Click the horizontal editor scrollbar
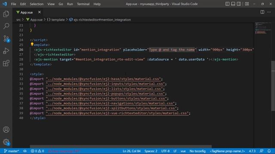This screenshot has height=154, width=275. tap(121, 146)
